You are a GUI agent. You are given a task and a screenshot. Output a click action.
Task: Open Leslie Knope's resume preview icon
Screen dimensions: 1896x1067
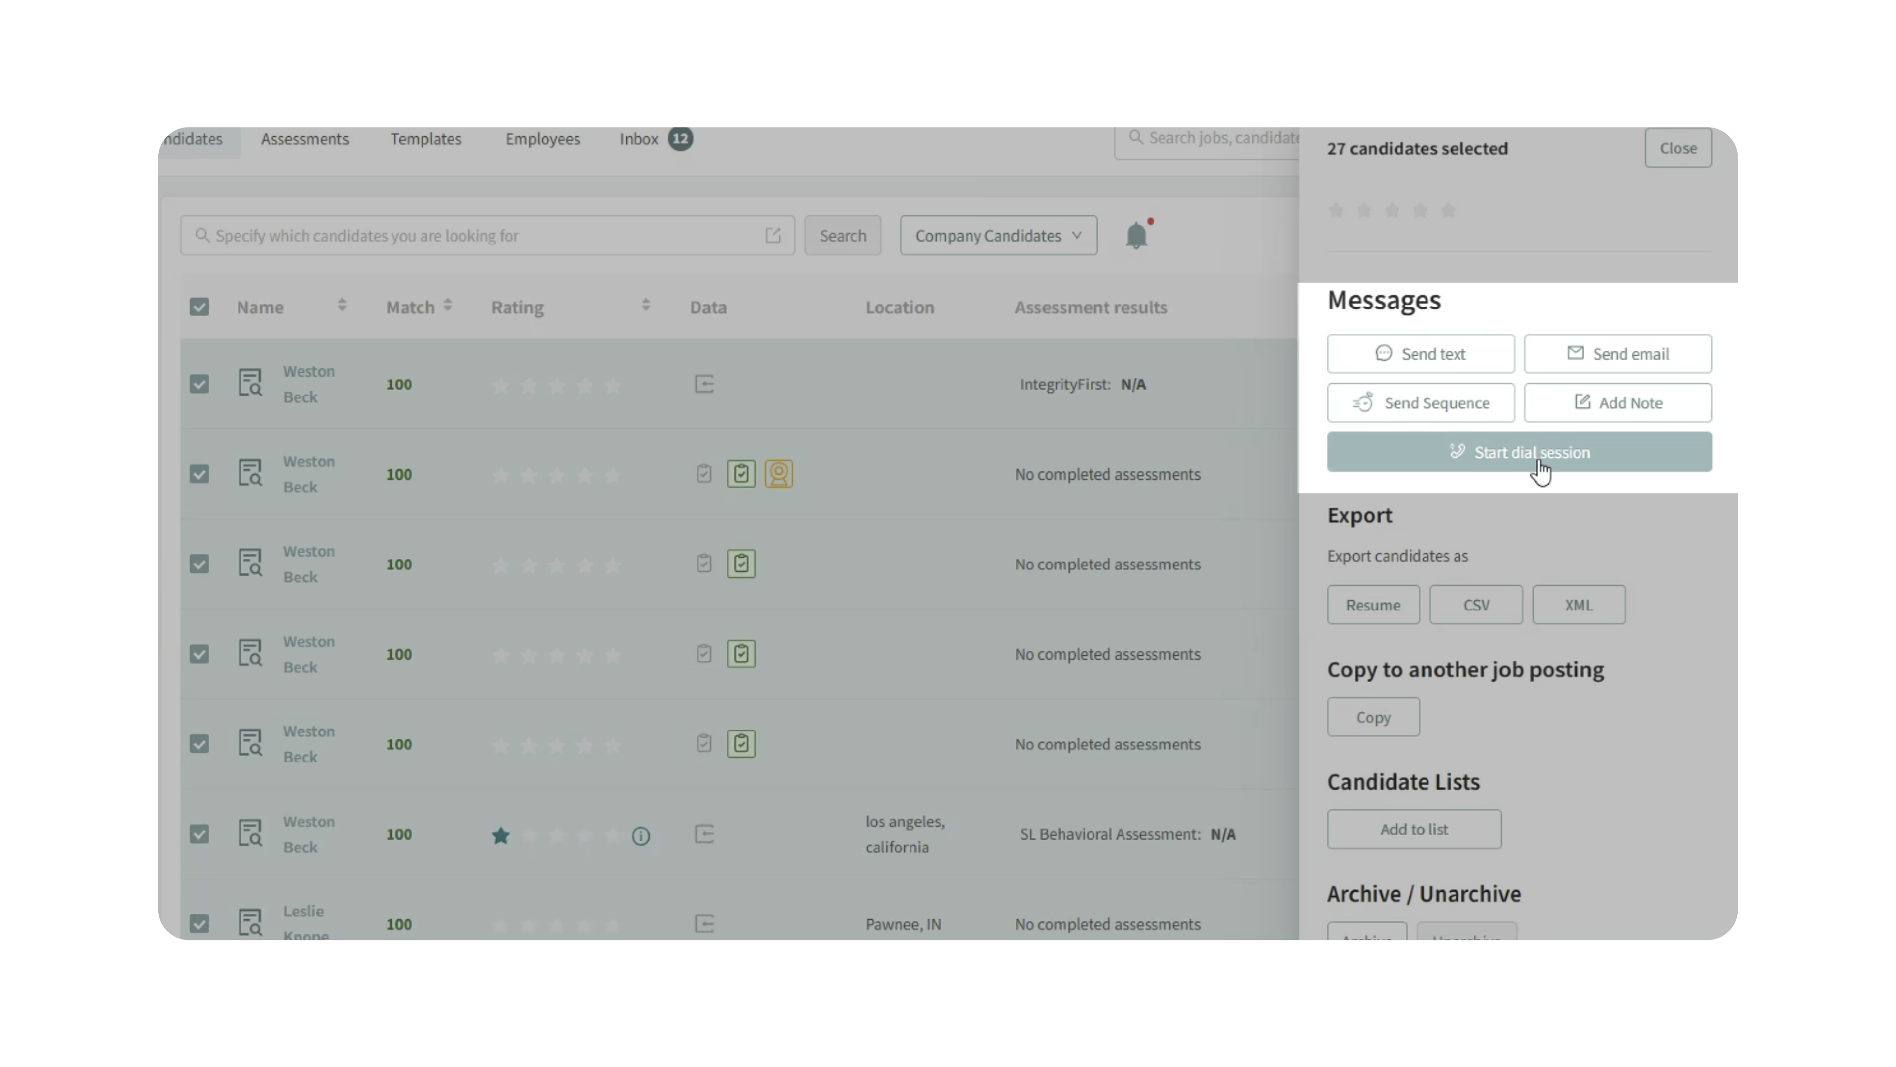[x=250, y=923]
